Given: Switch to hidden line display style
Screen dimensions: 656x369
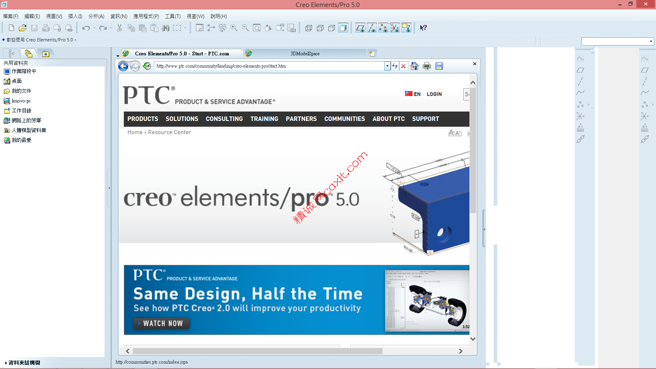Looking at the screenshot, I should point(320,28).
